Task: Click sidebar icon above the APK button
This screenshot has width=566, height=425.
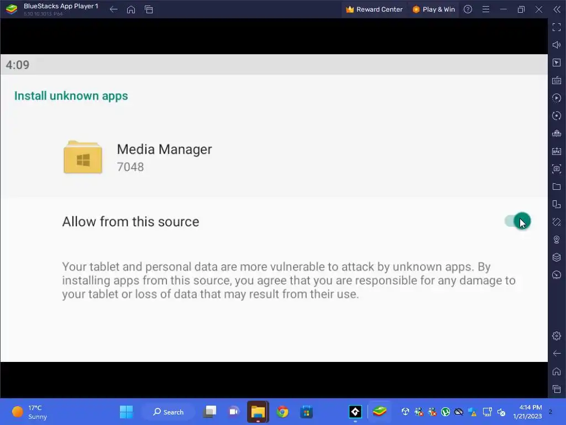Action: (557, 133)
